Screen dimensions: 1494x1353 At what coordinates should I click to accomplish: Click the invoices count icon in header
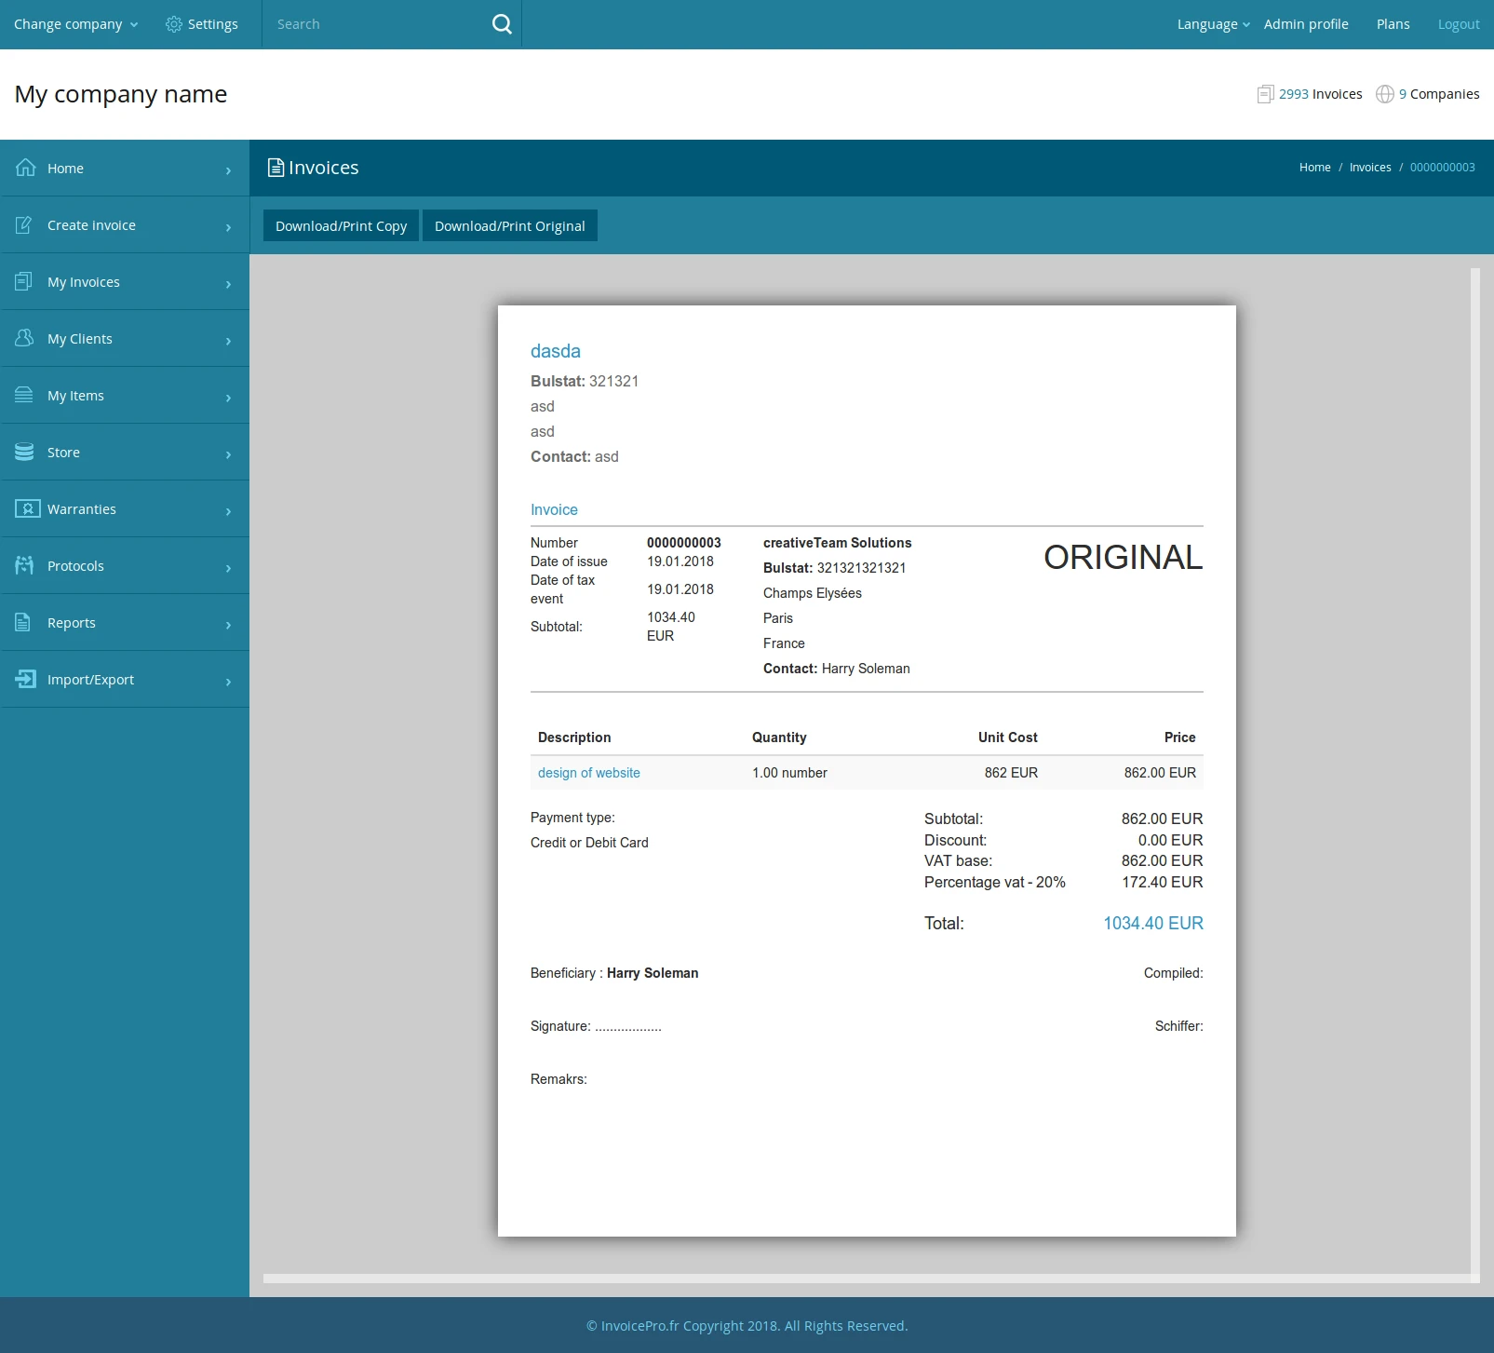(1265, 94)
